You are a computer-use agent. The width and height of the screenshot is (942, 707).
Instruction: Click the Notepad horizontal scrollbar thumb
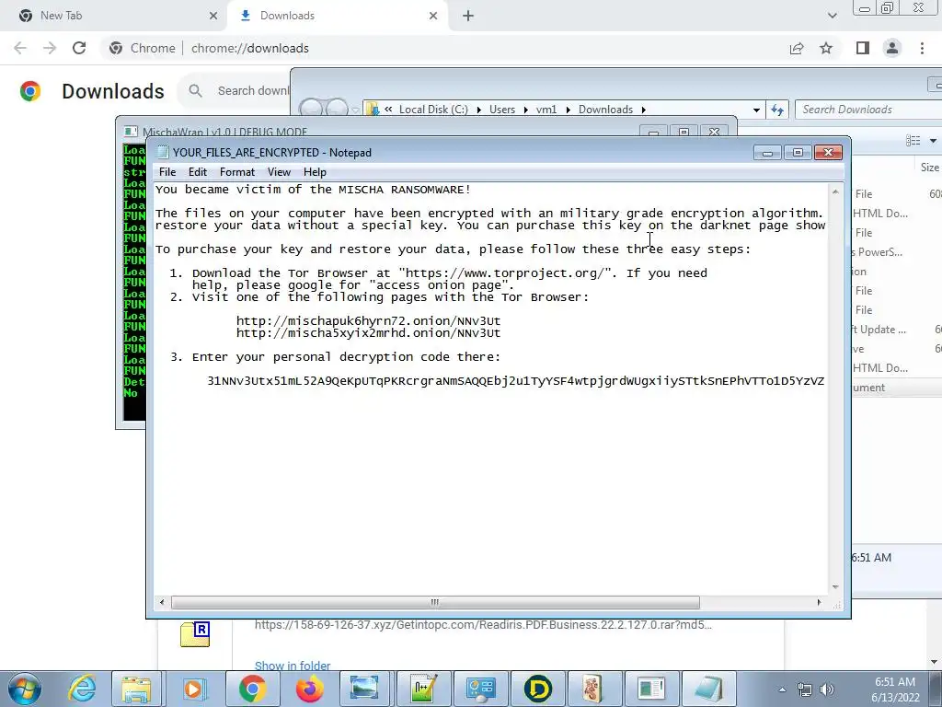(x=435, y=602)
